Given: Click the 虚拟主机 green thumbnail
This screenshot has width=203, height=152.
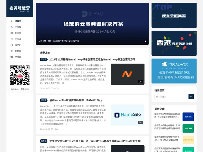Looking at the screenshot, I should pyautogui.click(x=188, y=128).
